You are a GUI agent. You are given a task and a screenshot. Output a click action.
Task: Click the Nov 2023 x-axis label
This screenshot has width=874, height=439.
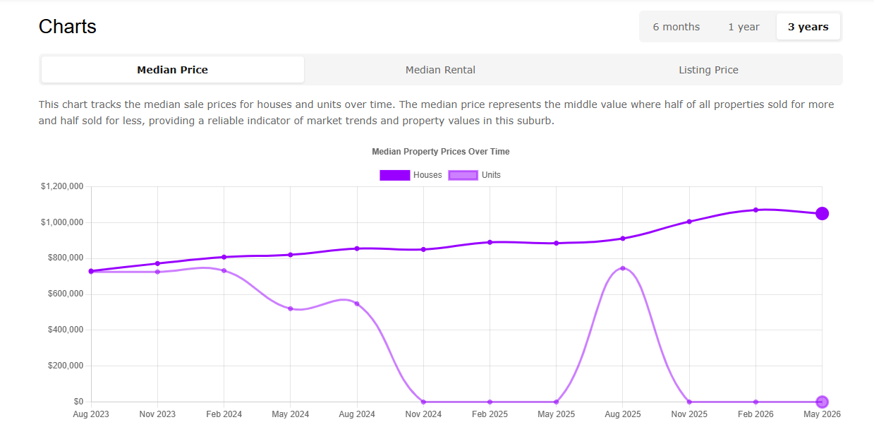157,414
